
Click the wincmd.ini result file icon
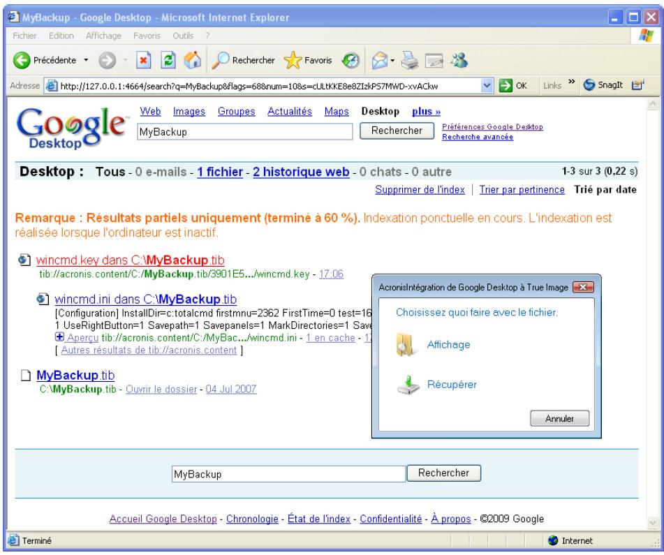43,299
